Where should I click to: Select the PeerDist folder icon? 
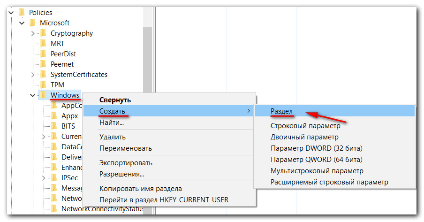pyautogui.click(x=43, y=54)
